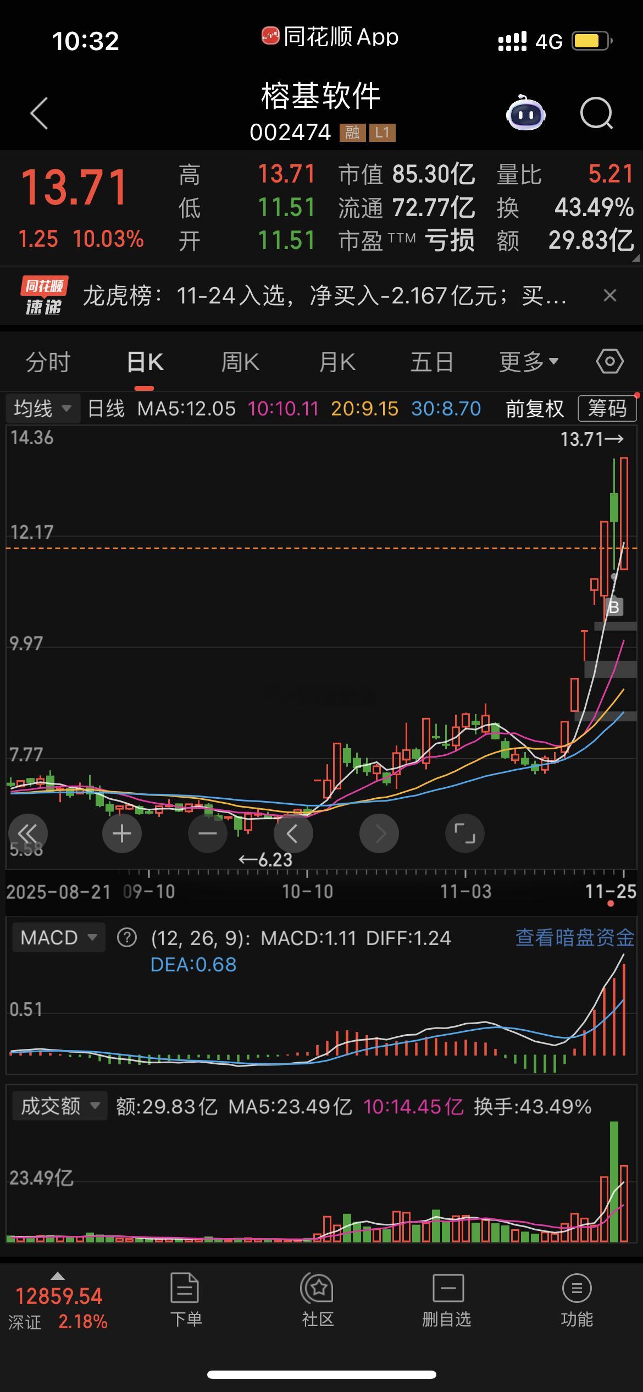Viewport: 643px width, 1392px height.
Task: Tap the 同花顺 App status bar label
Action: pyautogui.click(x=330, y=37)
